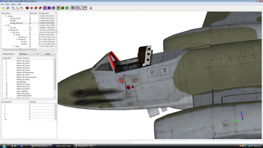Toggle the blue-framed red square view button
This screenshot has width=263, height=148.
pos(45,8)
